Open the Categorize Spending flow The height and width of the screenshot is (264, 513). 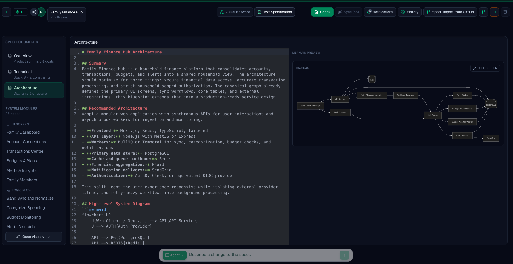pyautogui.click(x=26, y=208)
